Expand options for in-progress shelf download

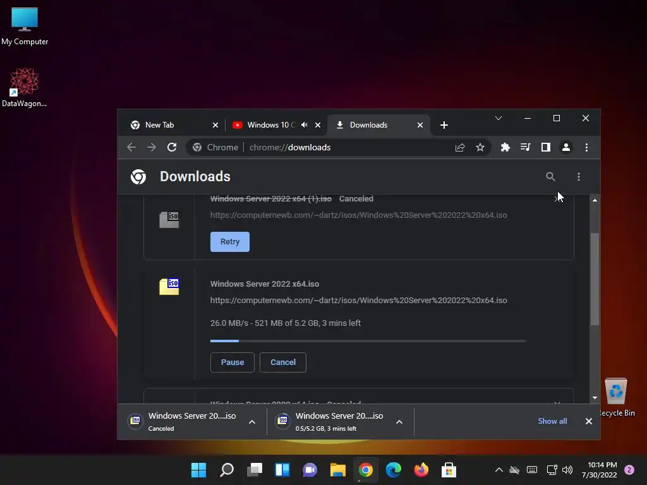point(399,421)
